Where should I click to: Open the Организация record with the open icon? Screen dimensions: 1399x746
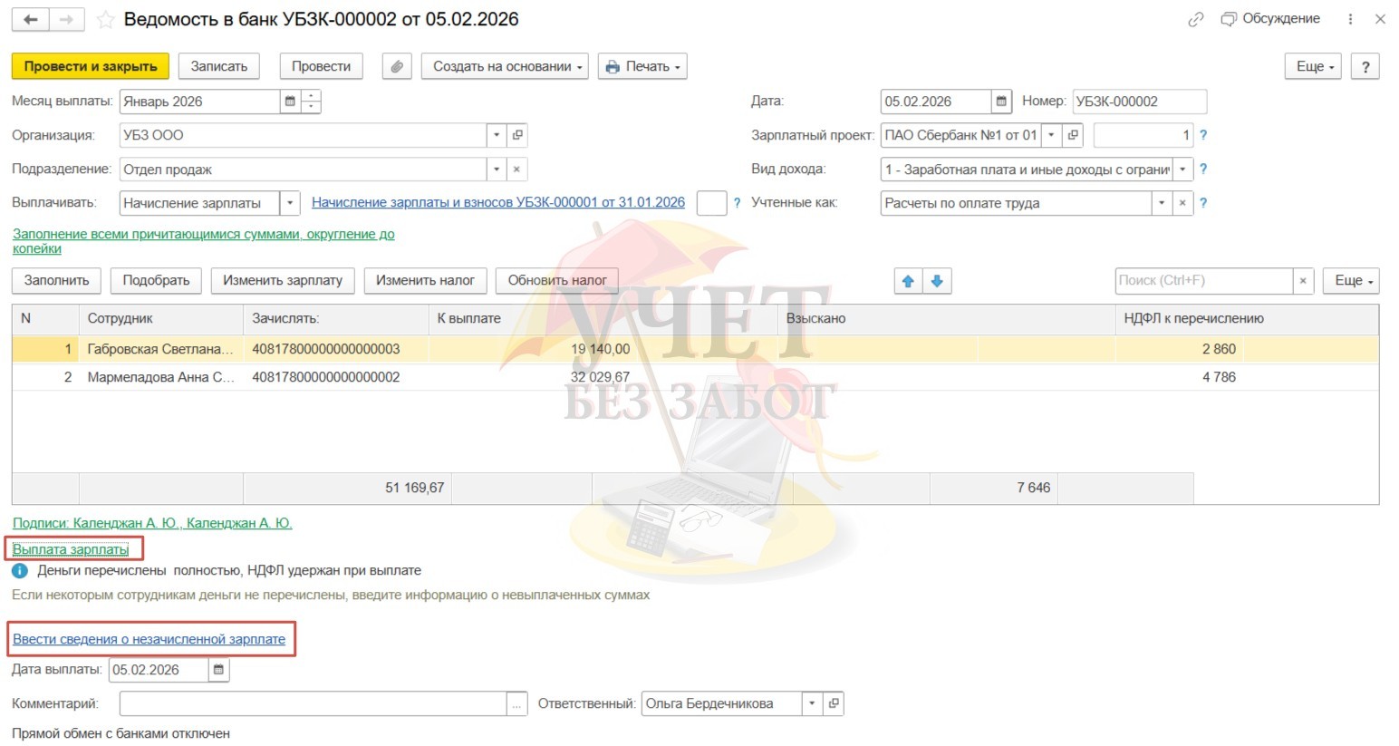(x=517, y=135)
